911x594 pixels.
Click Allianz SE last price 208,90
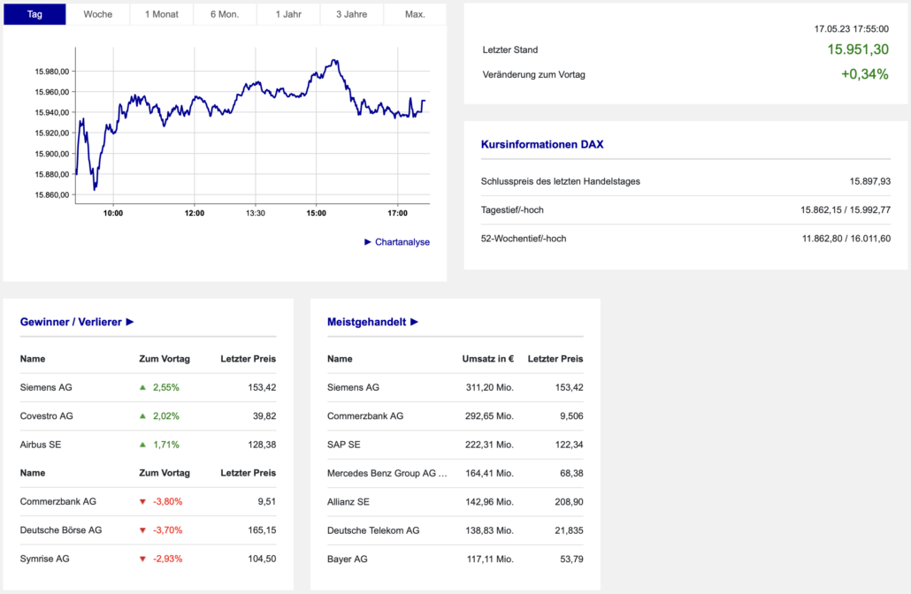569,502
